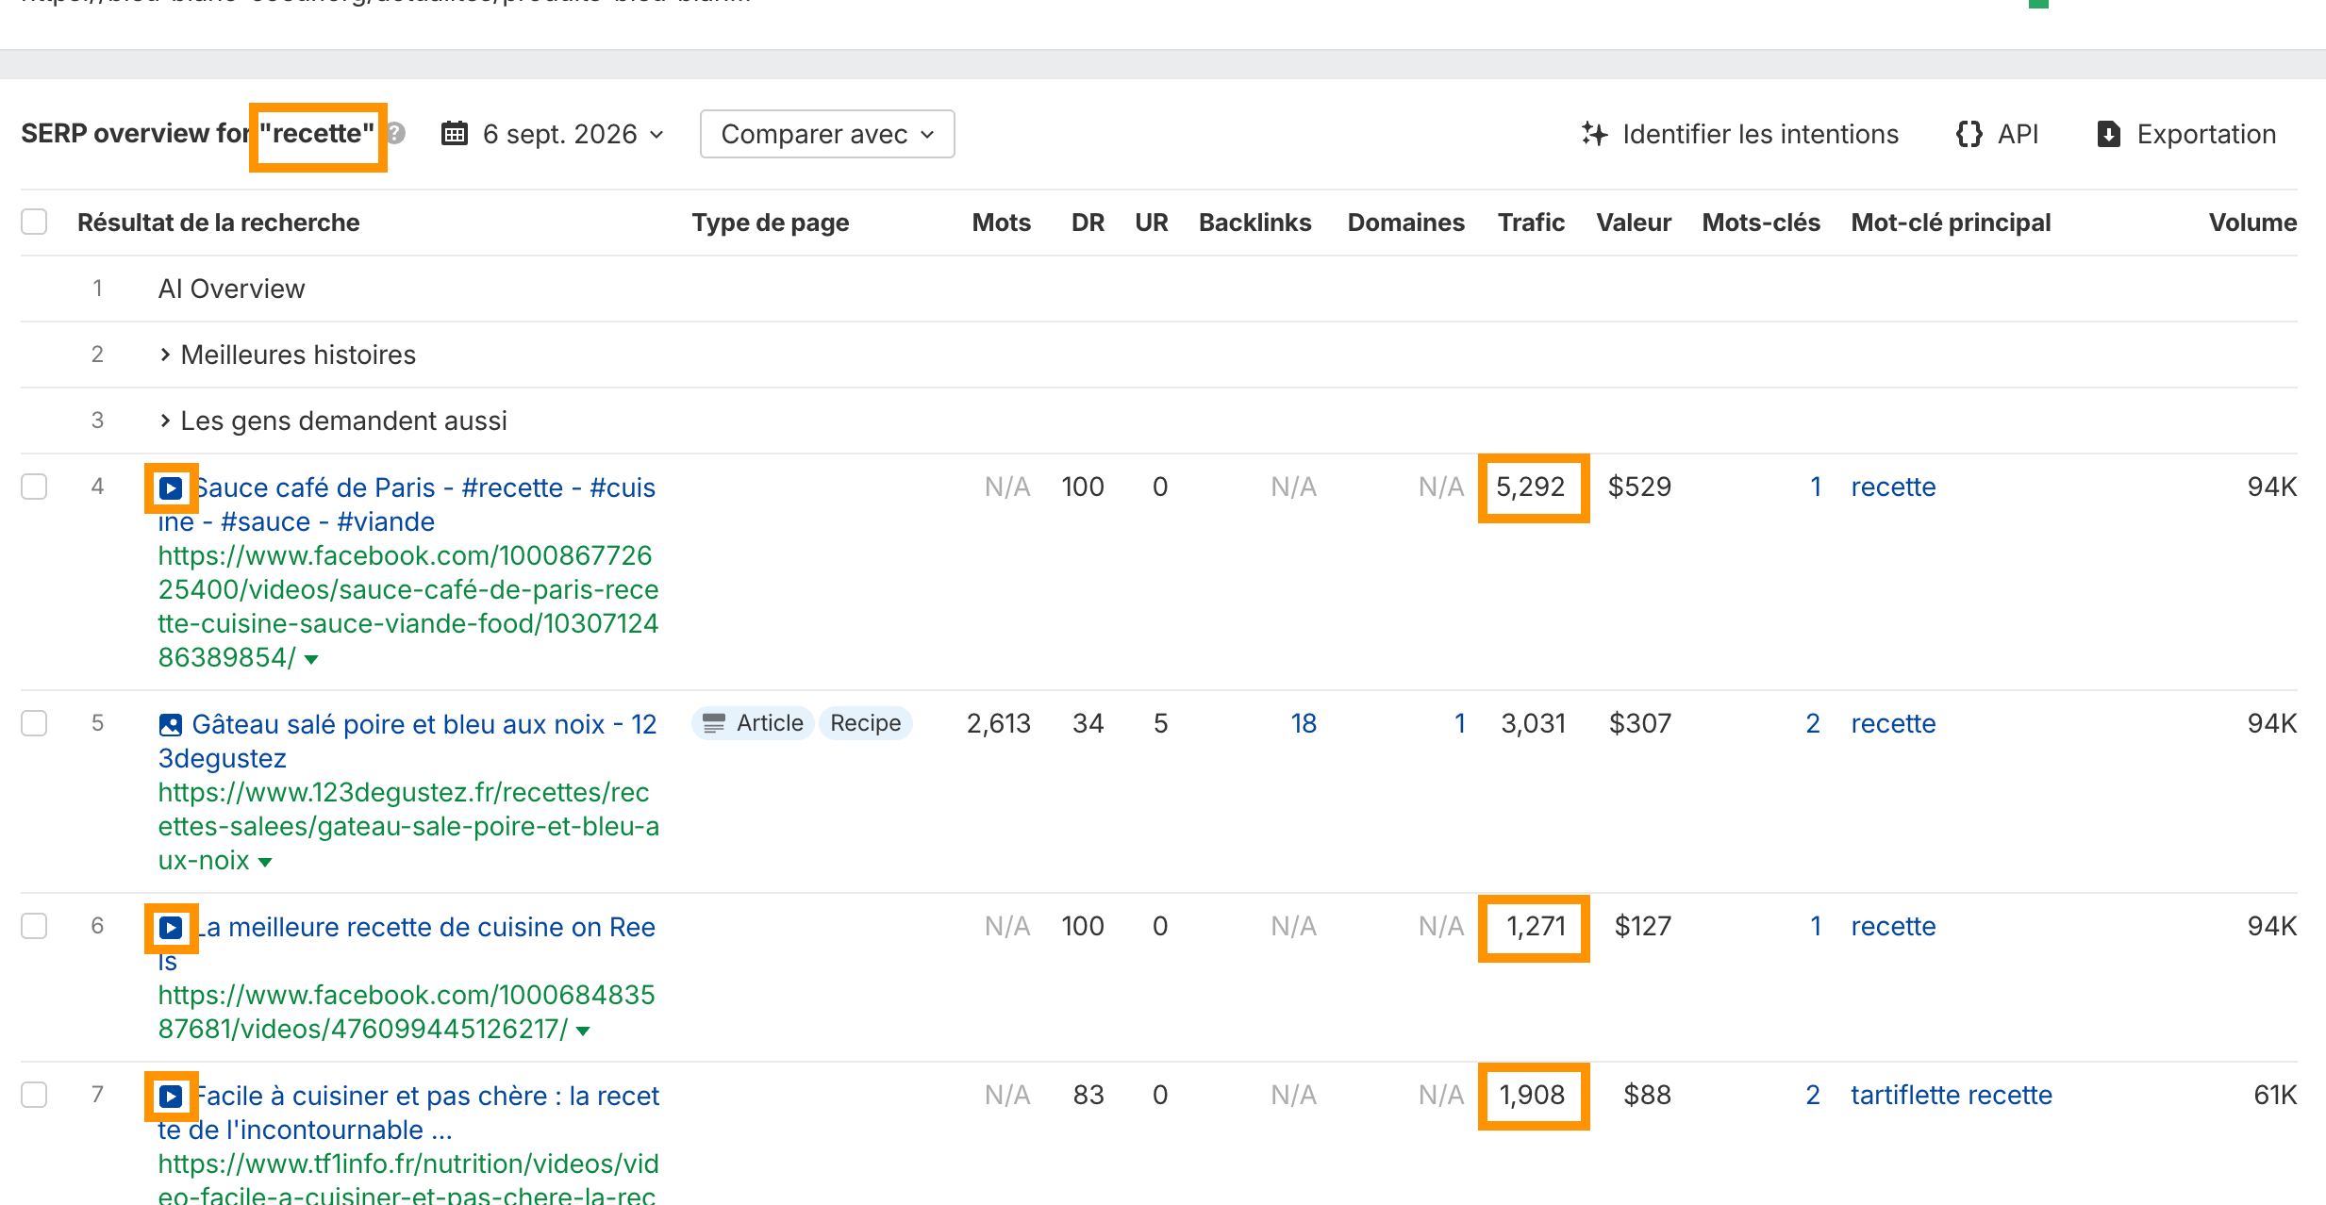This screenshot has height=1205, width=2326.
Task: Open the Sauce café de Paris result title
Action: click(407, 504)
